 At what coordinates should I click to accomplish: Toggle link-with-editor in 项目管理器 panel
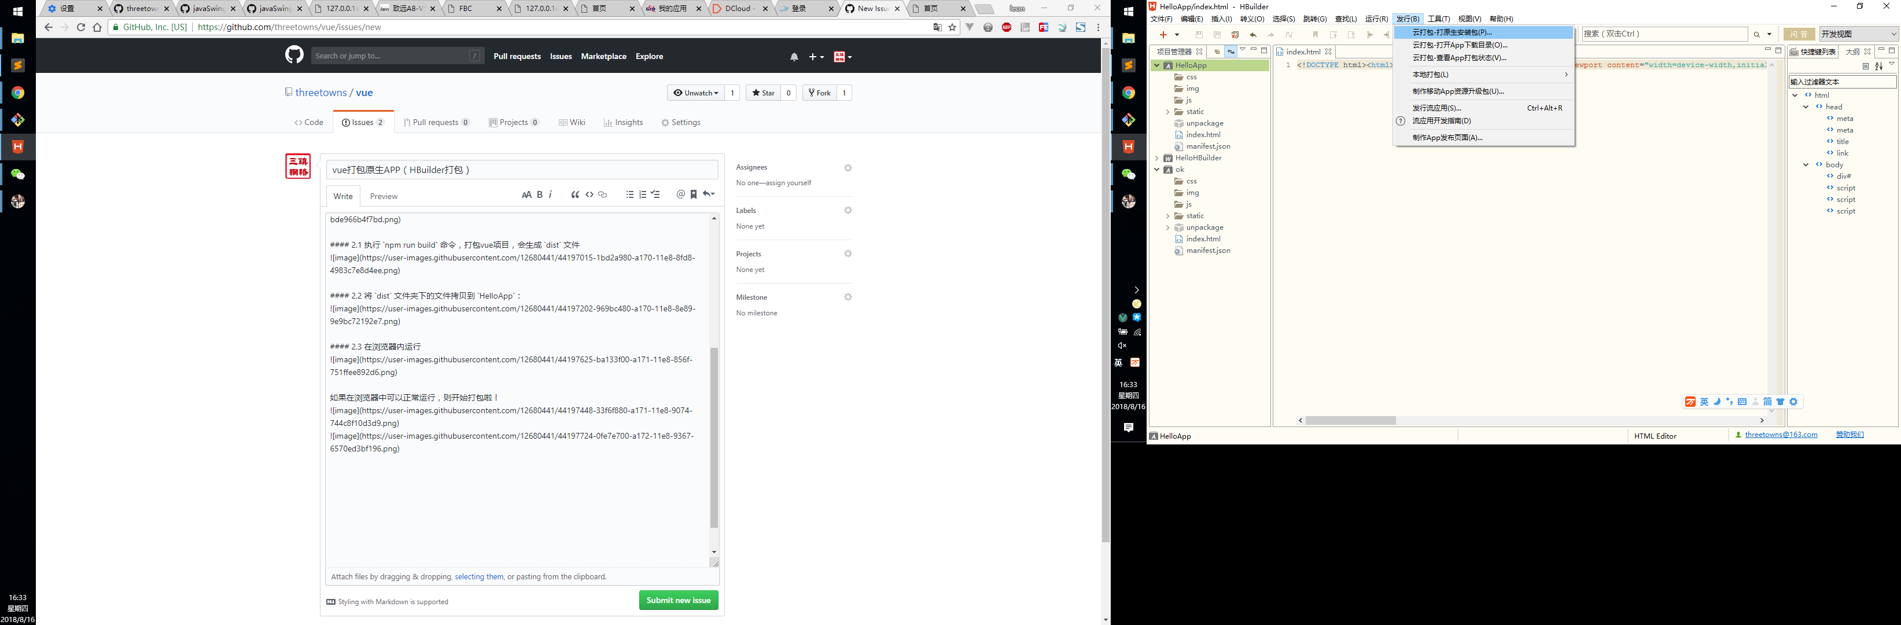(1230, 52)
